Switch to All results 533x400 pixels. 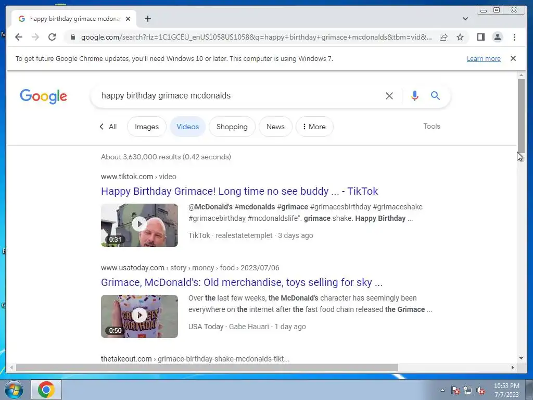[x=108, y=127]
